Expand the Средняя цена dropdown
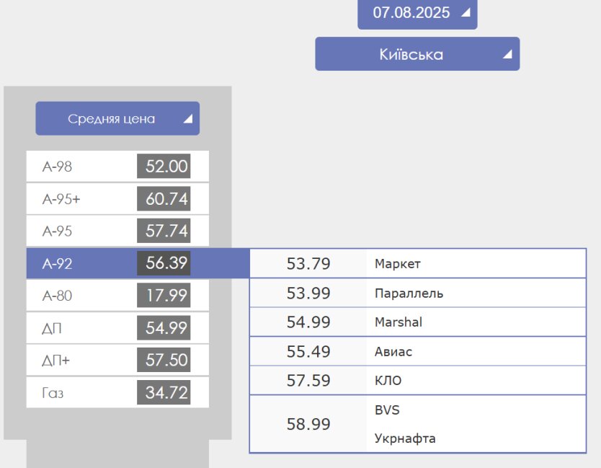This screenshot has height=468, width=601. tap(117, 119)
